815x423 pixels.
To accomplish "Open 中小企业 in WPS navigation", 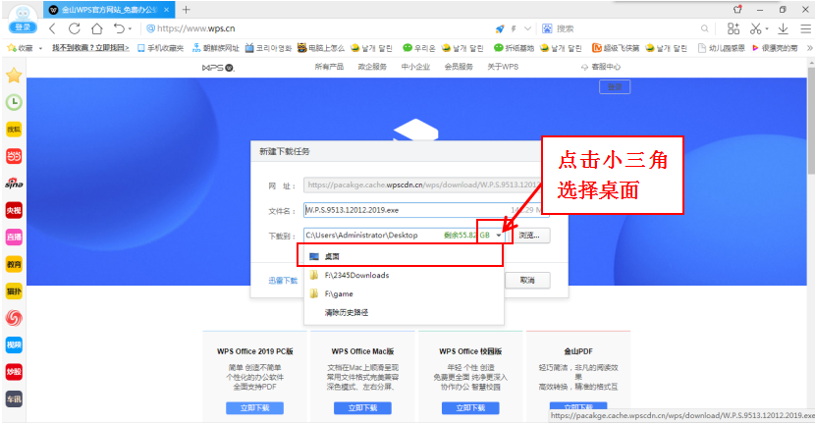I will 415,67.
